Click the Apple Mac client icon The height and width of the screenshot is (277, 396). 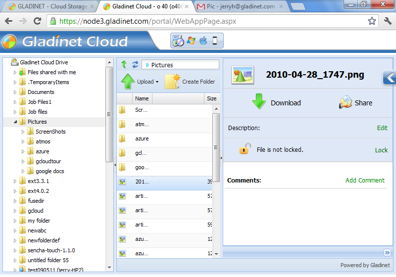tap(203, 41)
